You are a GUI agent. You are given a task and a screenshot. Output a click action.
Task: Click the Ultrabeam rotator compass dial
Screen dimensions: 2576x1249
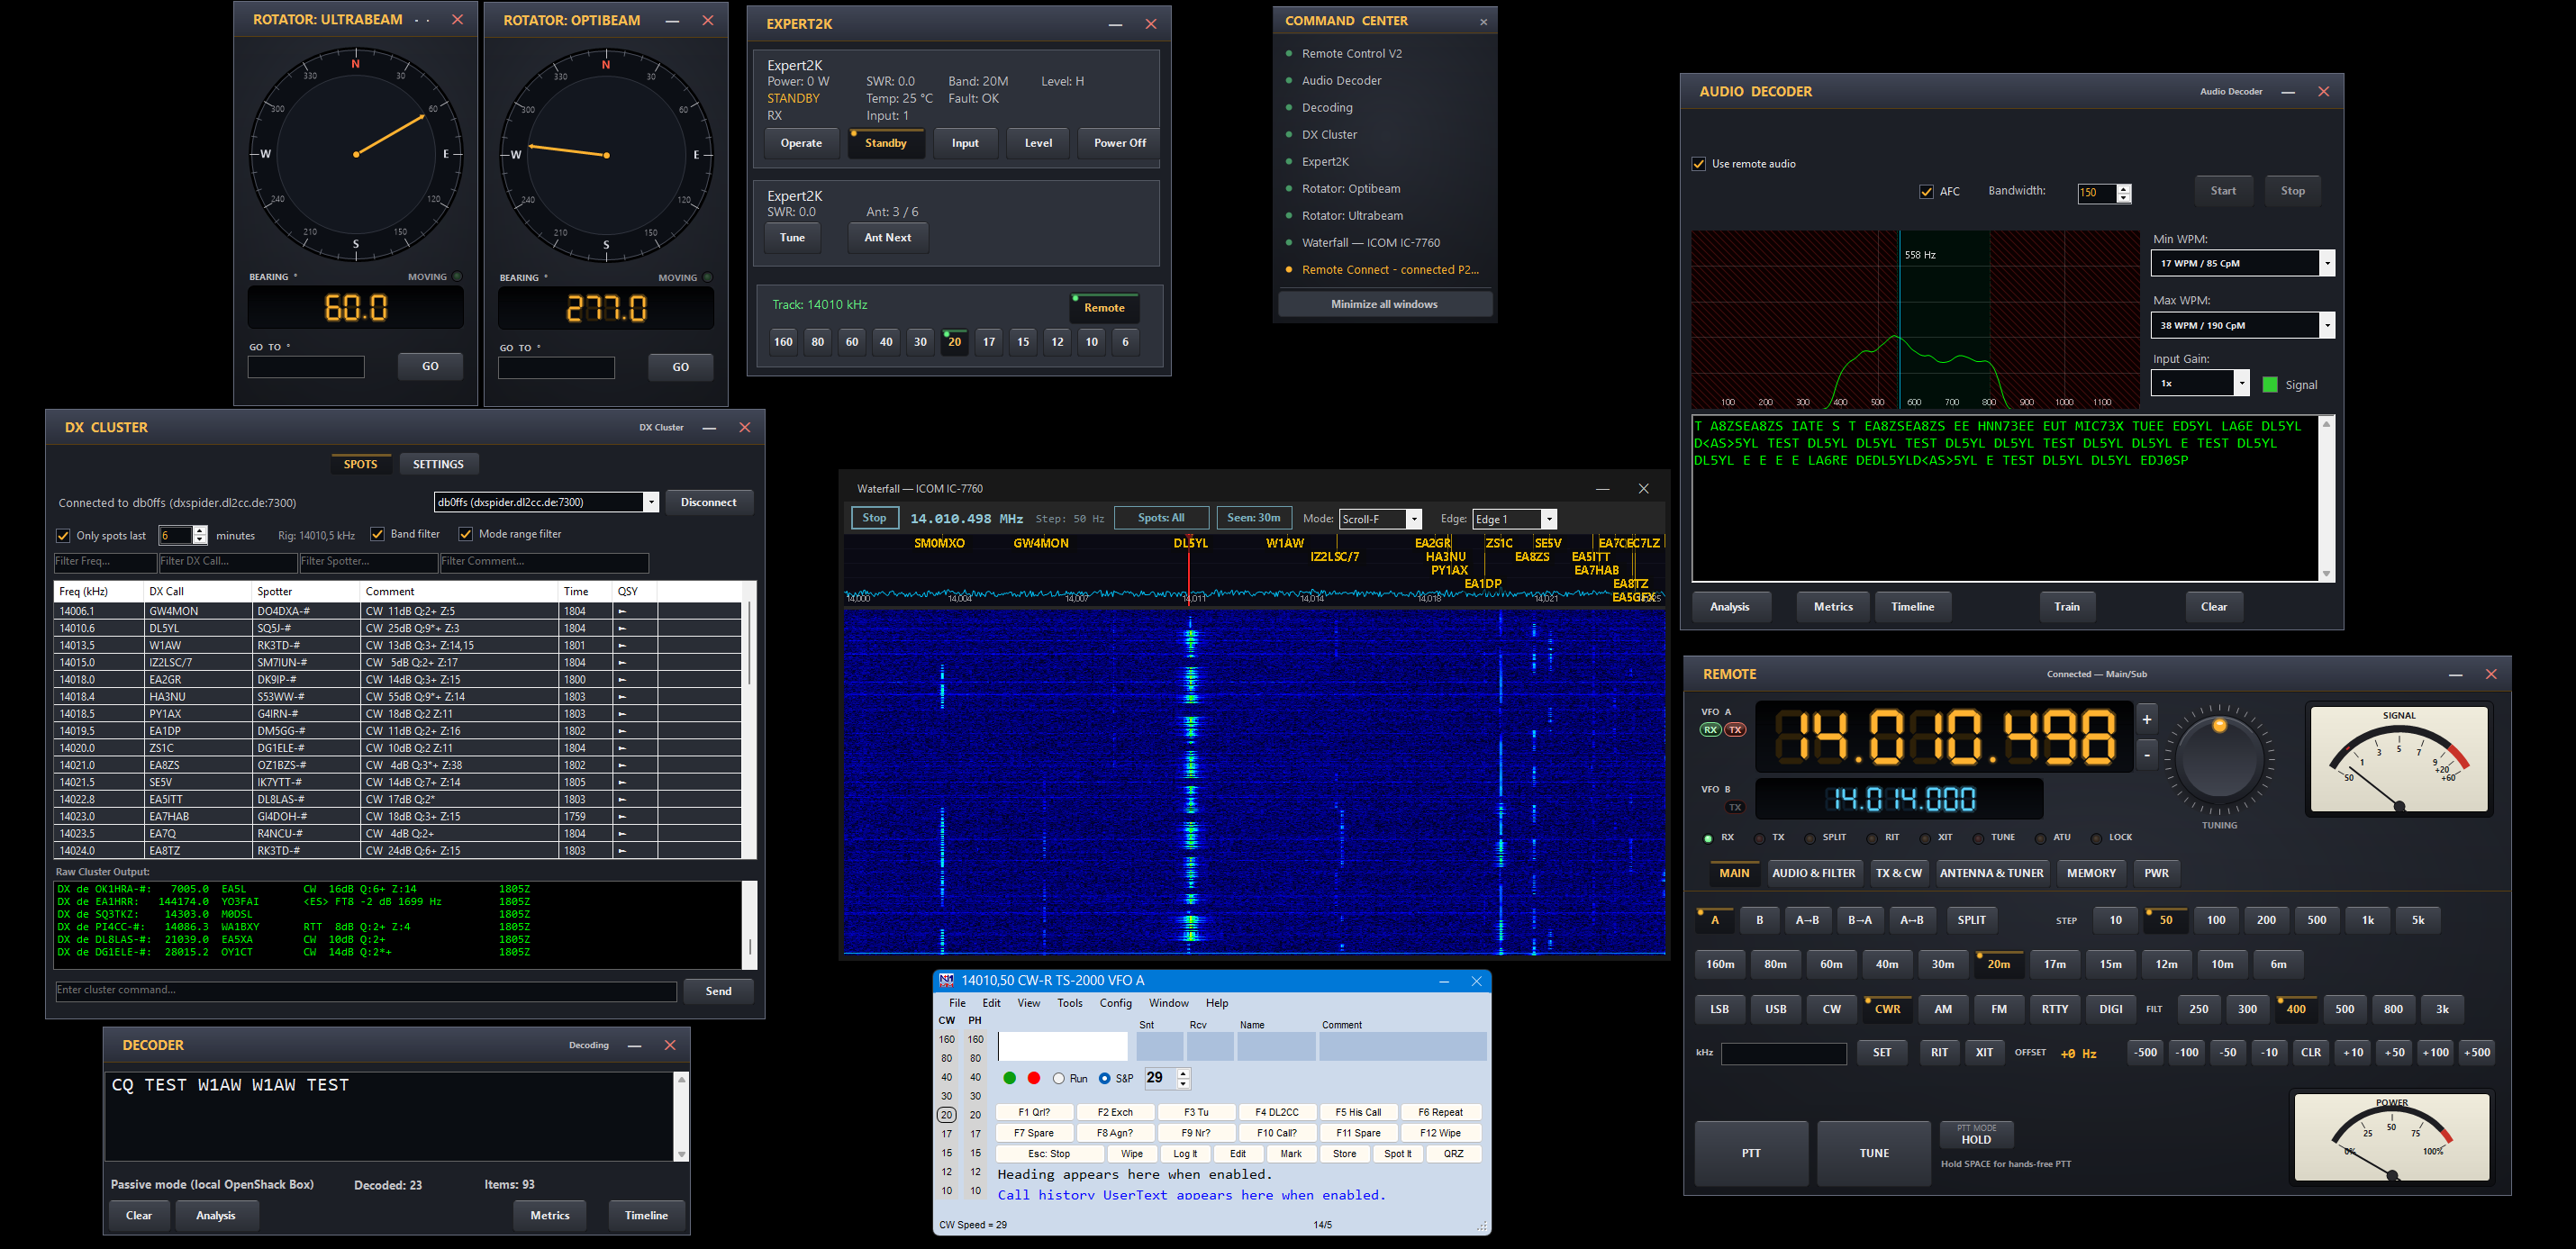click(356, 154)
